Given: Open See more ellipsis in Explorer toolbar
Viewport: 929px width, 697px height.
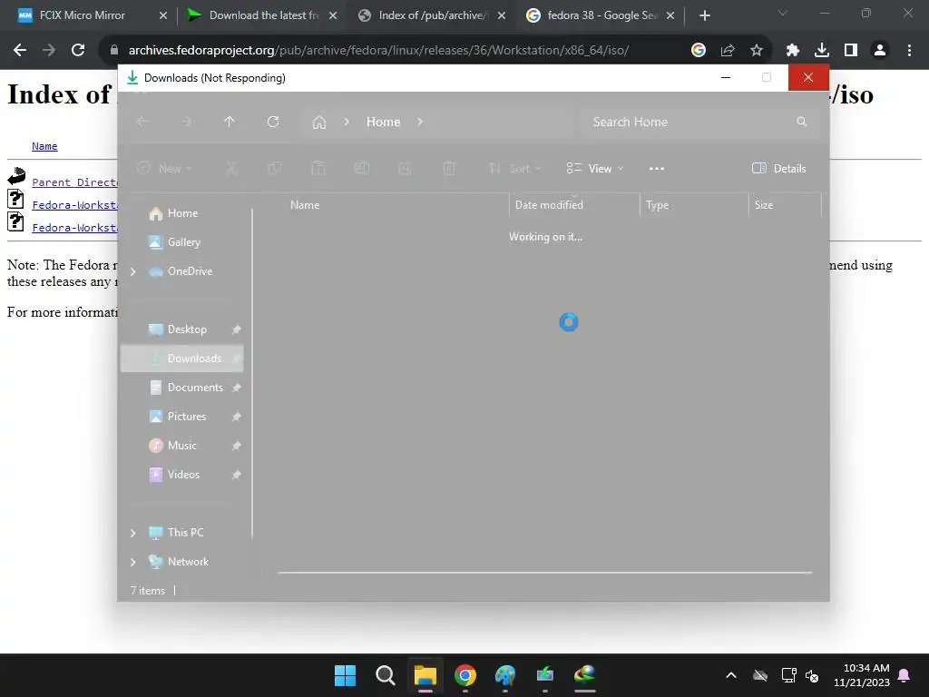Looking at the screenshot, I should click(x=657, y=168).
